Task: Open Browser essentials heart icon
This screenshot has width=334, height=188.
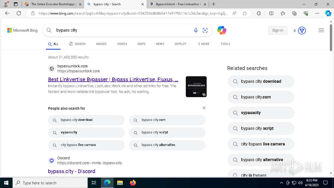Action: [x=306, y=13]
